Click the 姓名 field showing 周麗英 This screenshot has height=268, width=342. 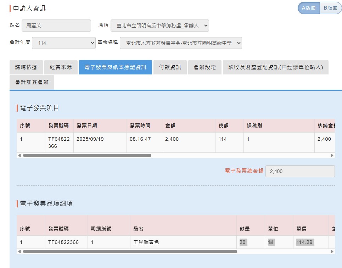56,26
